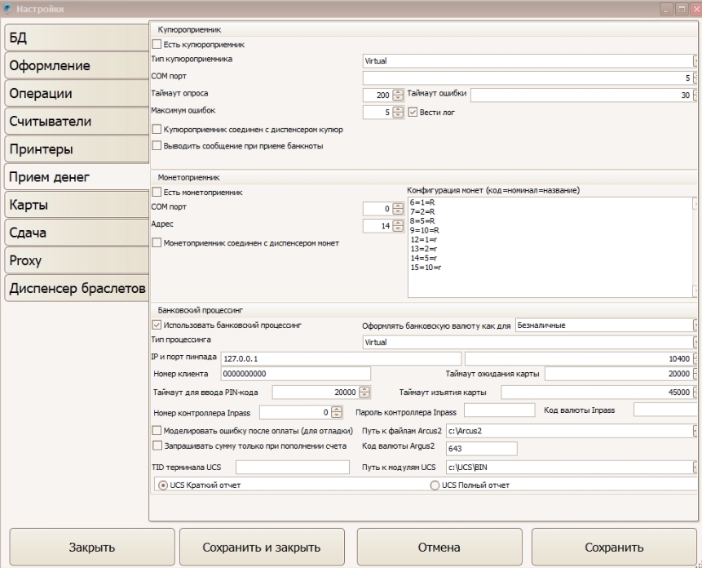The image size is (702, 568).
Task: Open the Путь к файлам Arcus2 dropdown
Action: click(695, 431)
